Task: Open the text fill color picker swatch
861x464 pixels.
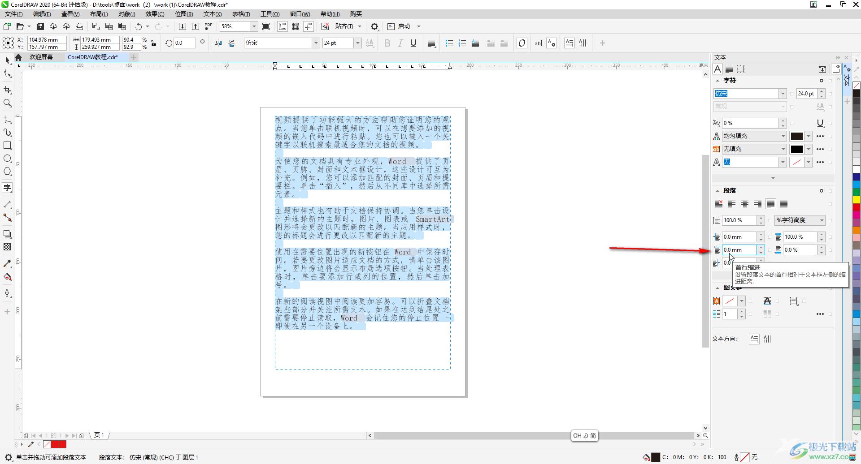Action: click(796, 136)
